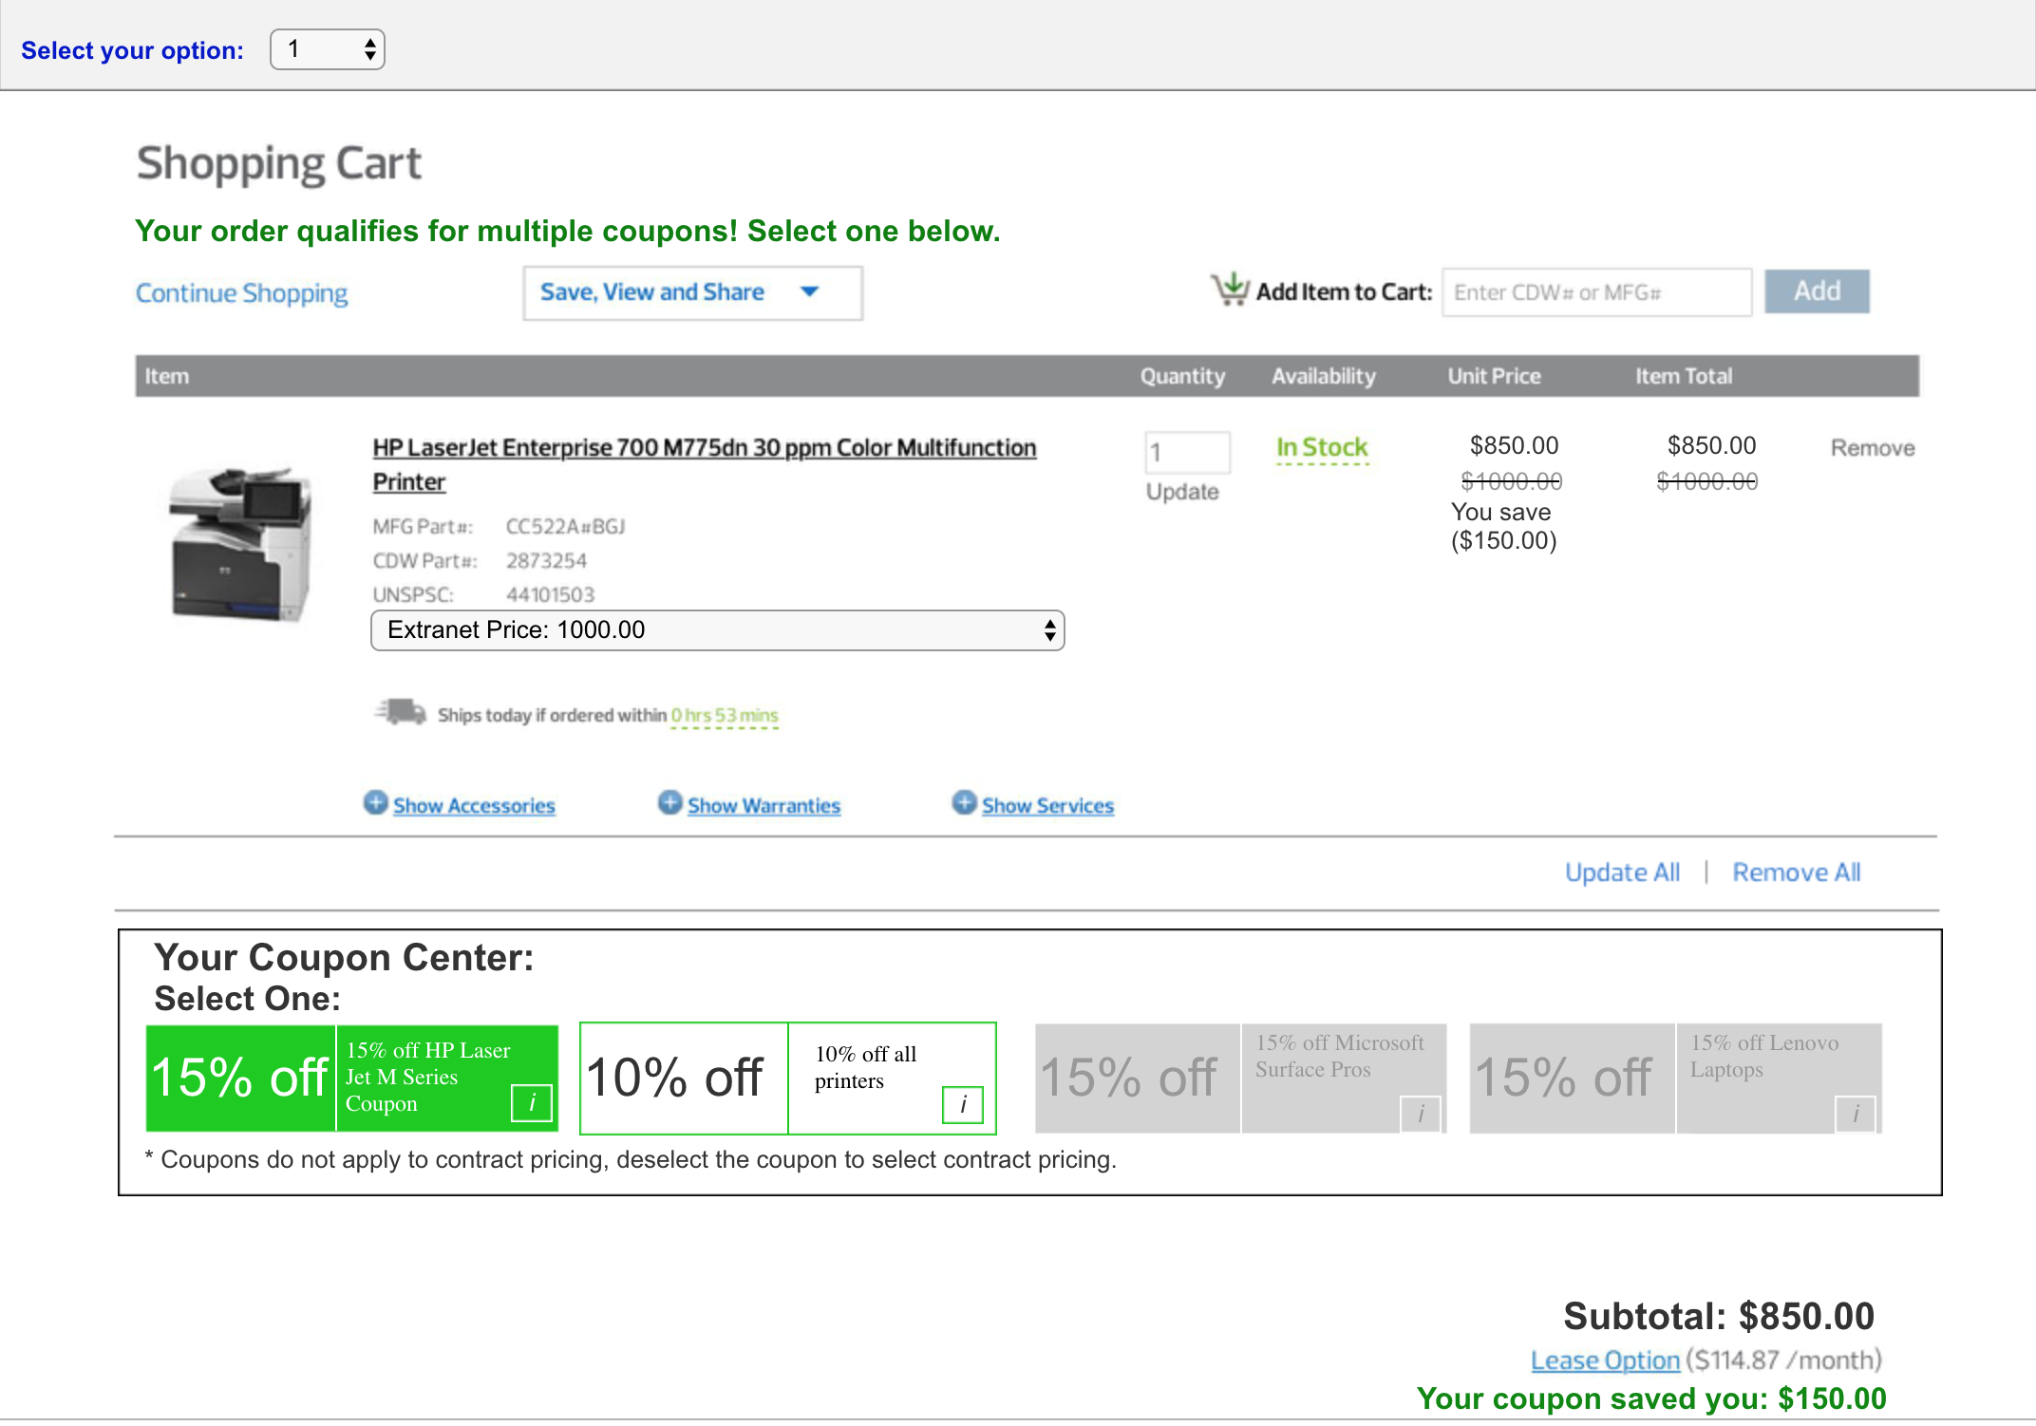Click the Remove All link
The image size is (2036, 1426).
pos(1796,872)
